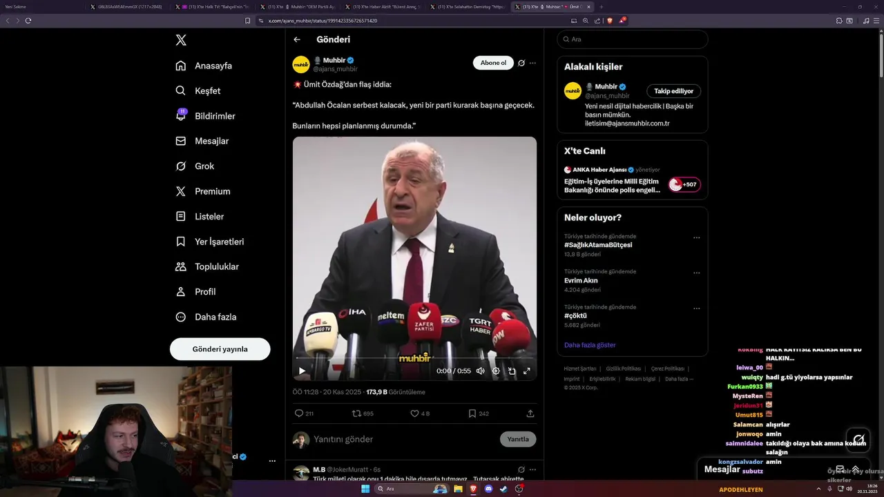Open Gizlilik Politikası footer link
The height and width of the screenshot is (497, 884).
tap(624, 369)
